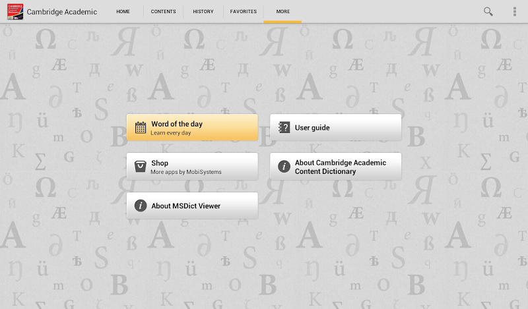Open About Cambridge Academic Content Dictionary

335,167
